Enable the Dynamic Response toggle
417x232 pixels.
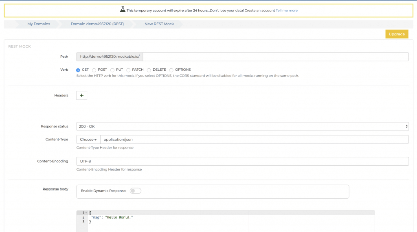(135, 191)
